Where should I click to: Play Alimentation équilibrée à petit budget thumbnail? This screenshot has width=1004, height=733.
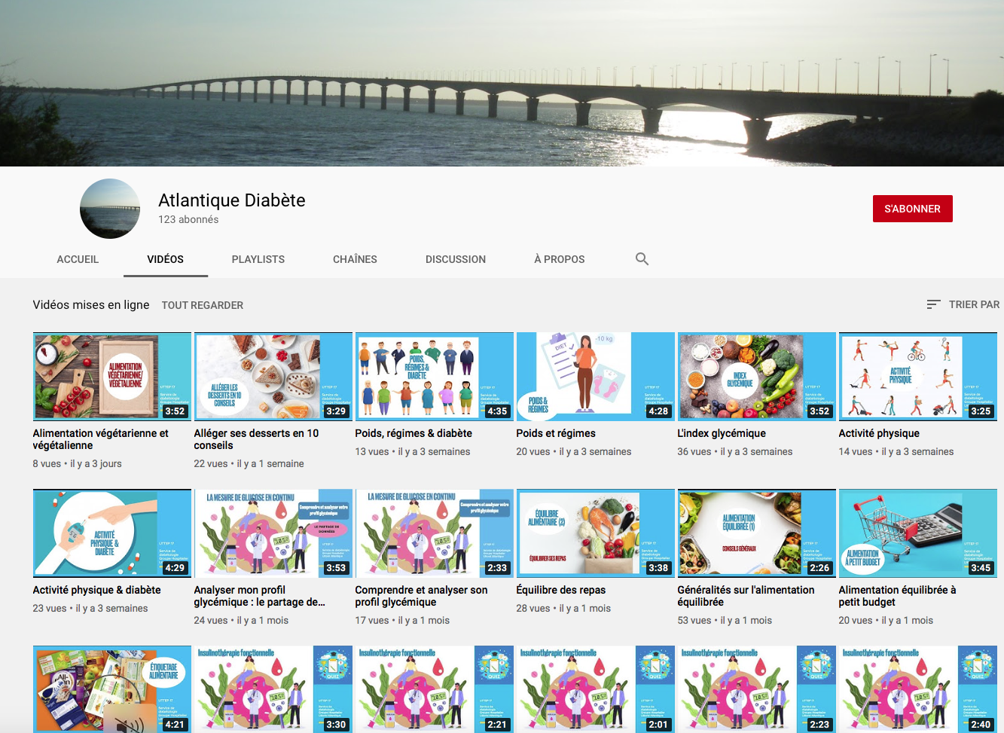coord(917,533)
